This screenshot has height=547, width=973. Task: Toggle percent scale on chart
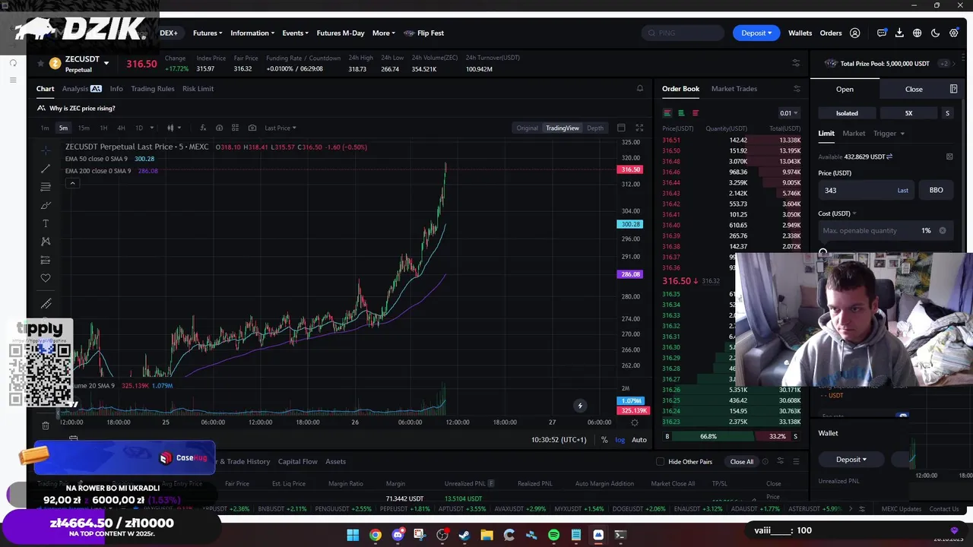pyautogui.click(x=604, y=440)
